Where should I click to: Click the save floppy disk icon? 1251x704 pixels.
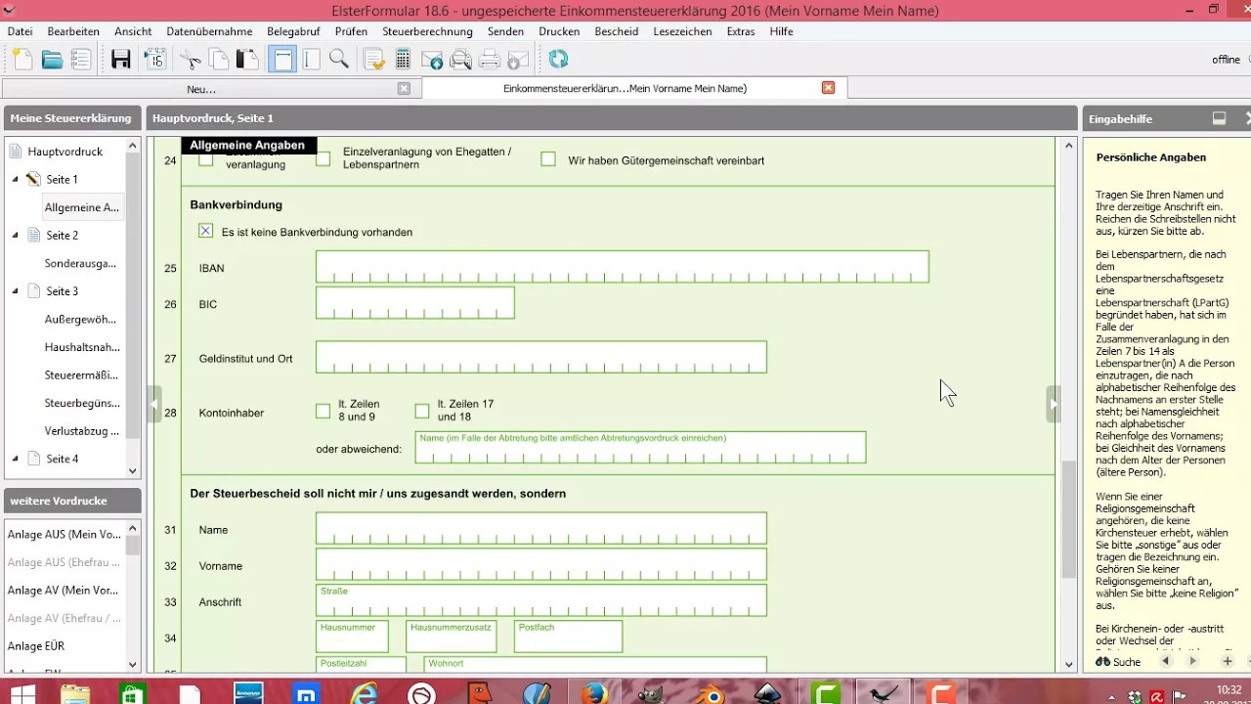pyautogui.click(x=121, y=60)
